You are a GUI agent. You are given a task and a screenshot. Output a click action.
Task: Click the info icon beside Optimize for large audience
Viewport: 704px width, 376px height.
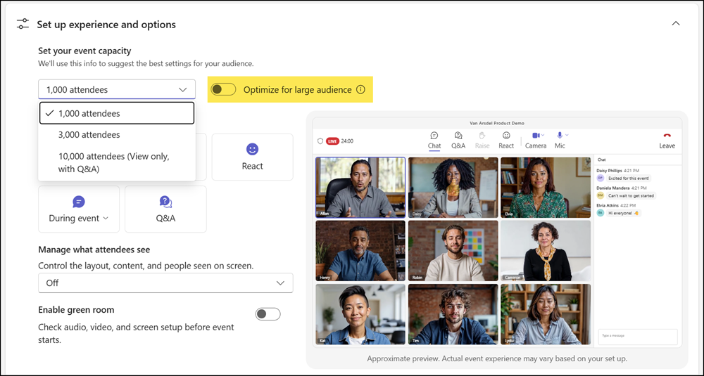pos(360,90)
